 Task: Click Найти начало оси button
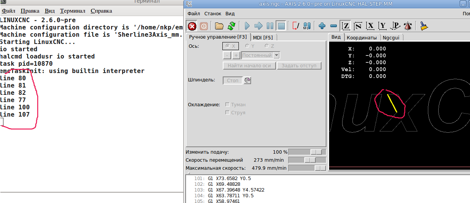(x=249, y=65)
